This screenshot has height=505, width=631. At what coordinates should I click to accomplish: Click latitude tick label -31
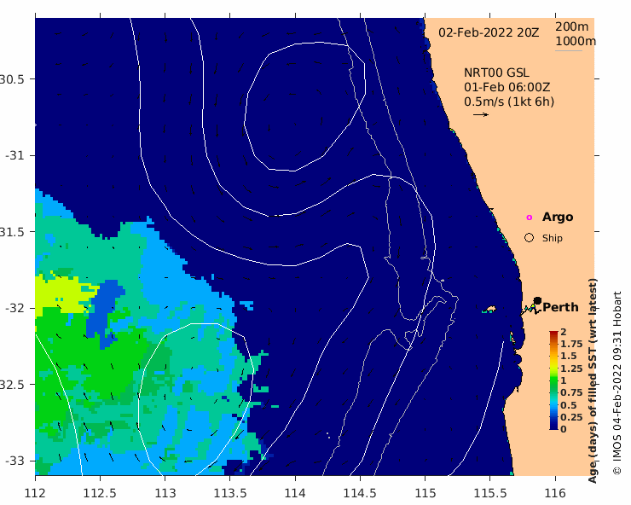pos(15,155)
